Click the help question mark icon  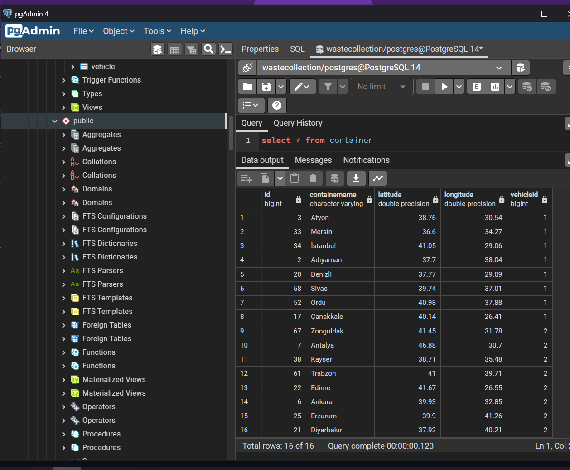click(x=277, y=105)
